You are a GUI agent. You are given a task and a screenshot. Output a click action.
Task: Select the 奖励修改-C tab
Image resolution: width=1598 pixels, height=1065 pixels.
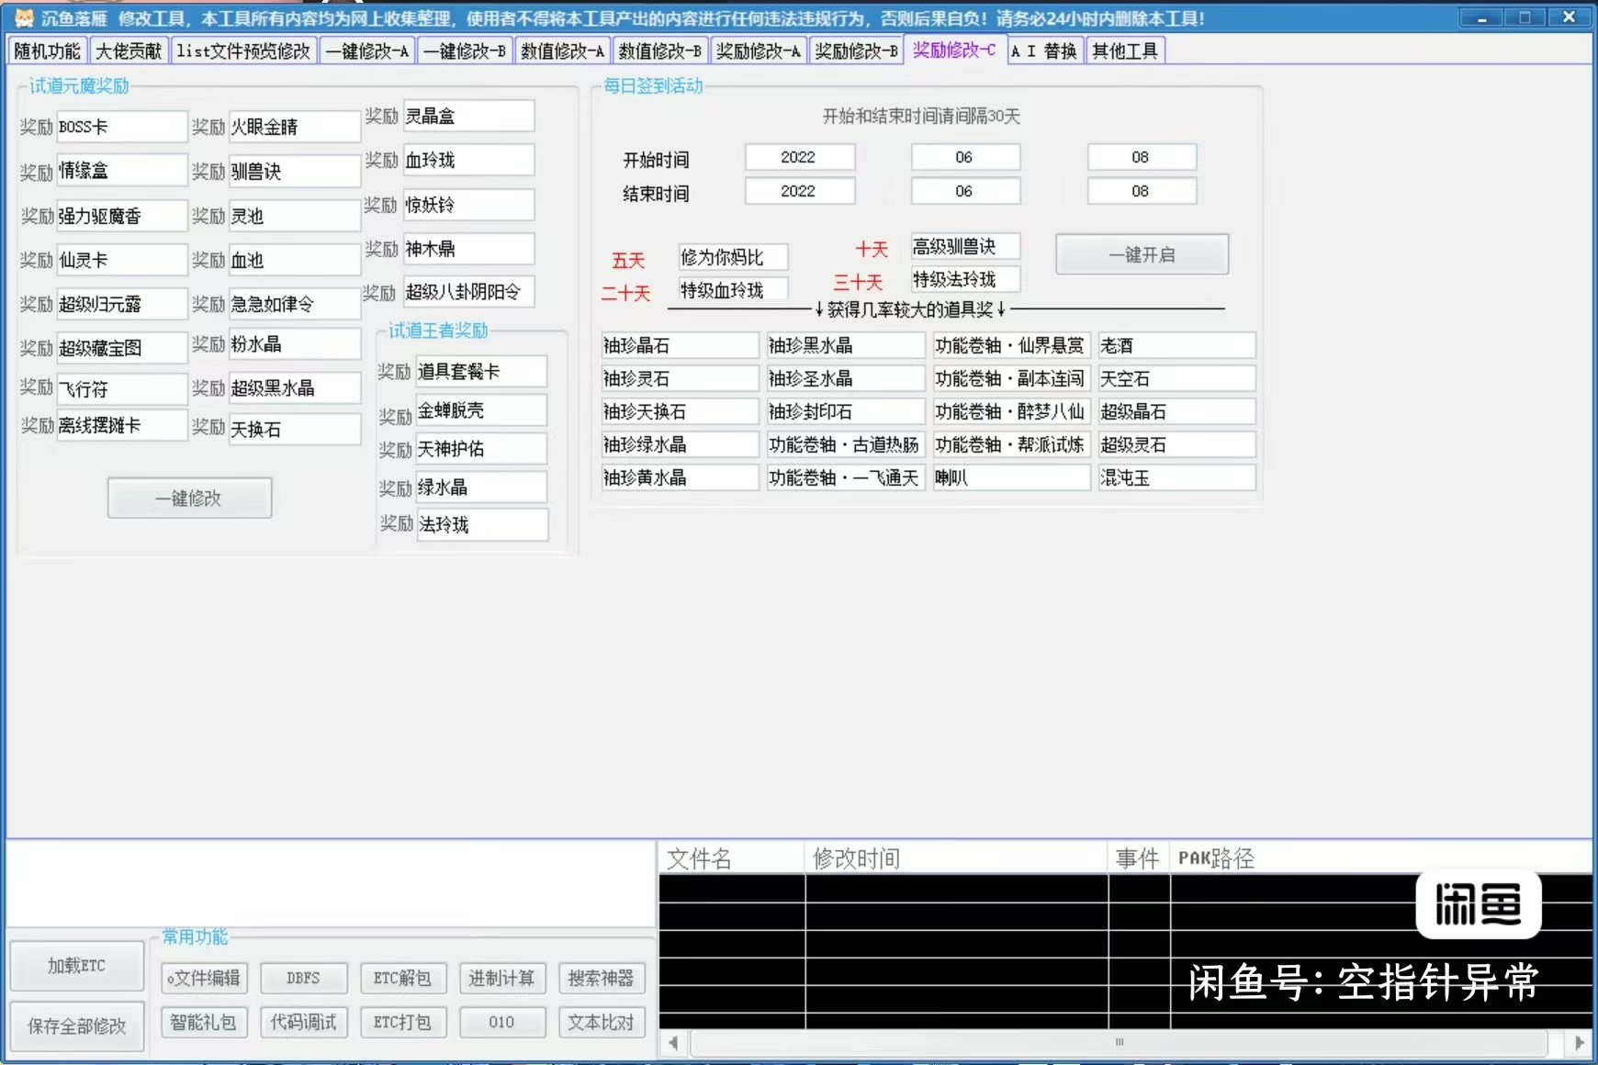point(954,50)
